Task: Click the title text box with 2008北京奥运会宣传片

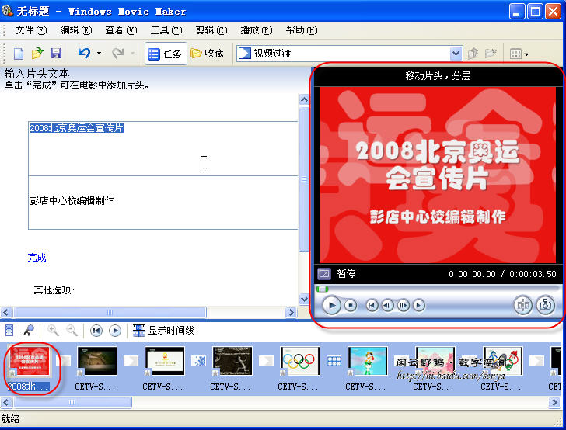Action: (x=162, y=148)
